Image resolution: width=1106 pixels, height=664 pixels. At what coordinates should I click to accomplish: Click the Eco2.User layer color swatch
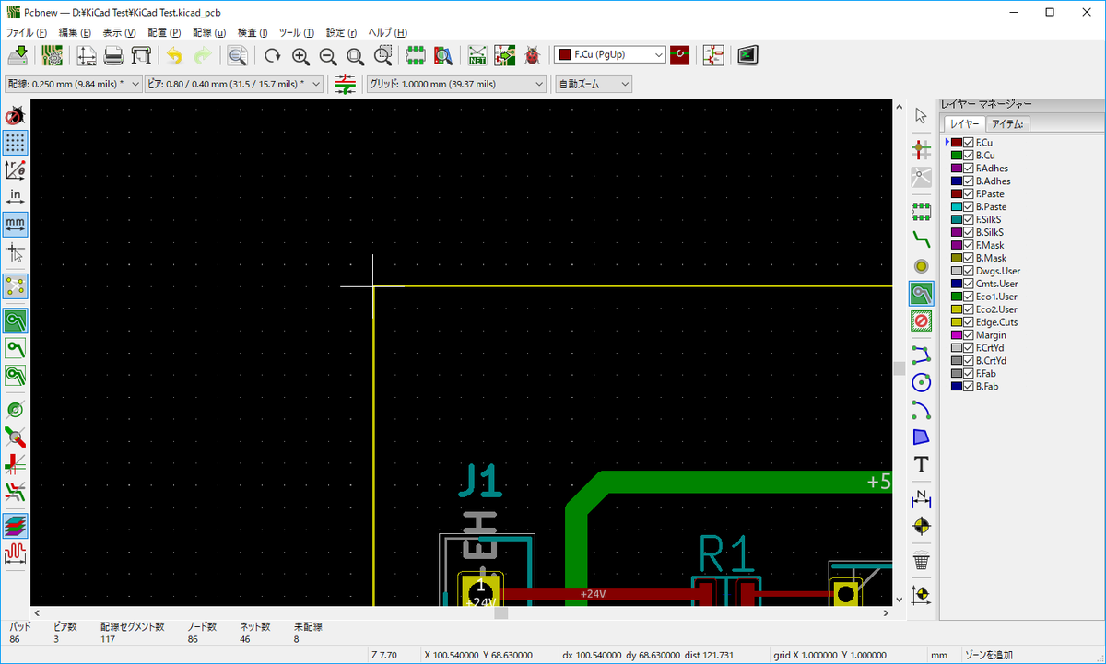point(957,309)
